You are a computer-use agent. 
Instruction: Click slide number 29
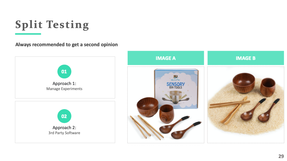281,156
